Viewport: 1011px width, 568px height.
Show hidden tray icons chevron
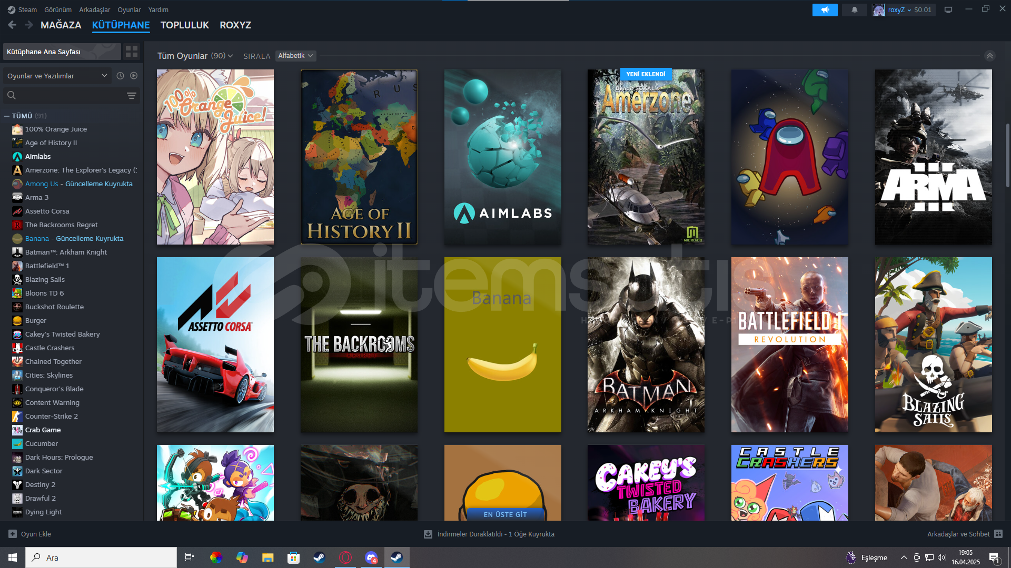pyautogui.click(x=904, y=557)
